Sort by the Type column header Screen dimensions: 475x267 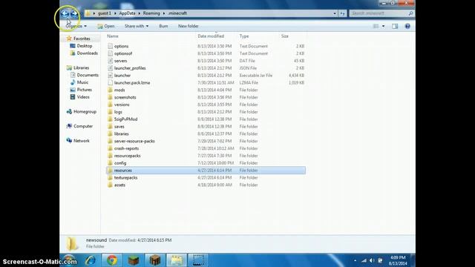click(244, 36)
